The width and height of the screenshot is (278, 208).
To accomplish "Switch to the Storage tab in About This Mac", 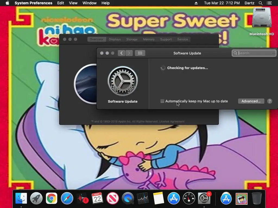I will [x=132, y=39].
